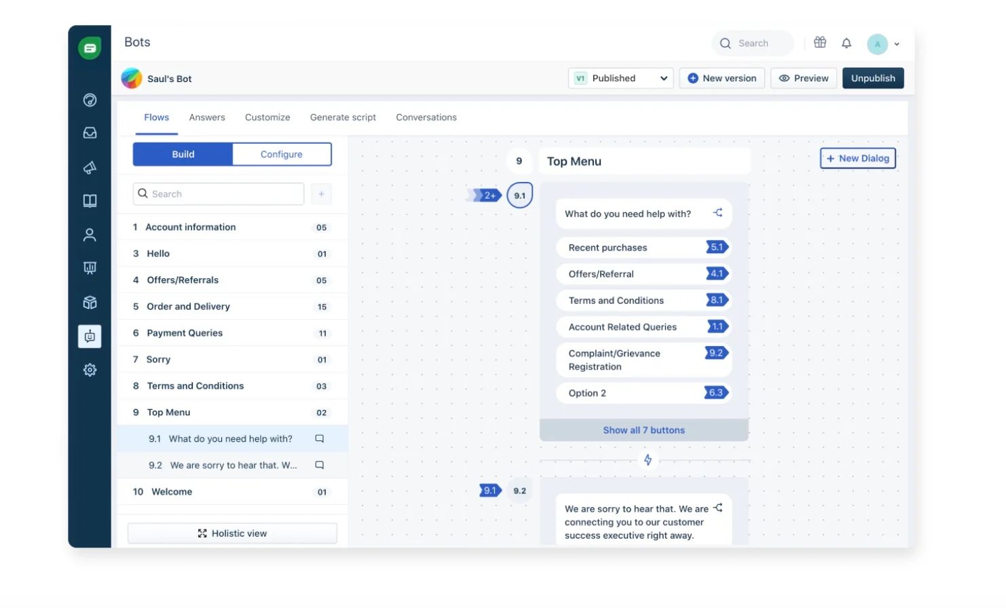Select the Payment Queries flow
This screenshot has width=1006, height=608.
185,333
